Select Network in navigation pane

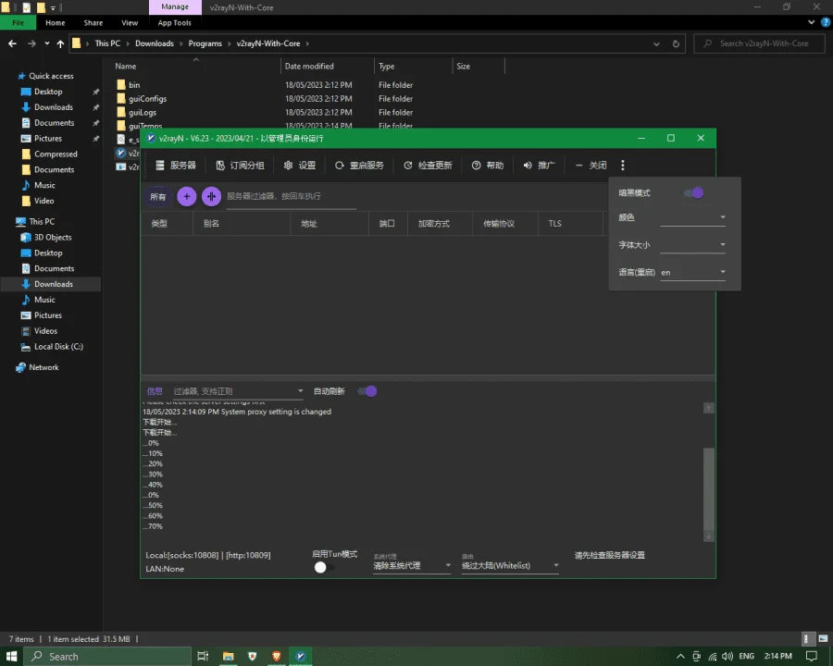point(44,367)
